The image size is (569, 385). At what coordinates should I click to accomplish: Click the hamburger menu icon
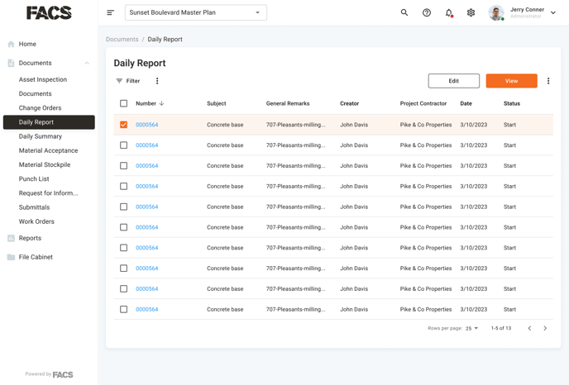point(110,12)
